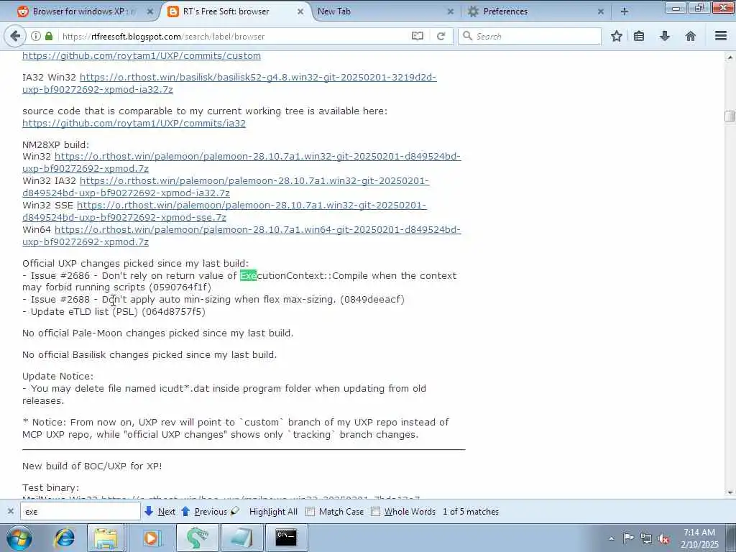
Task: Show your bookmarks list icon
Action: 639,36
